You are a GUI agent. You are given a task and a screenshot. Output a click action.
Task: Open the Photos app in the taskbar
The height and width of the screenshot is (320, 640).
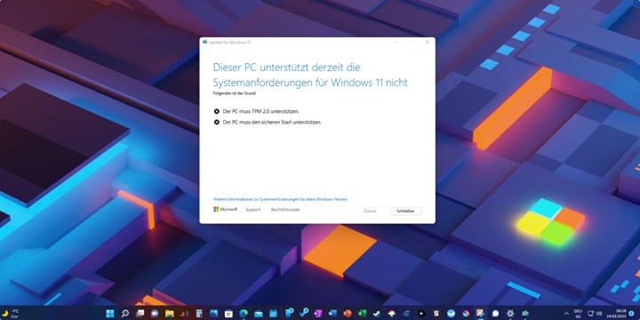tap(214, 314)
